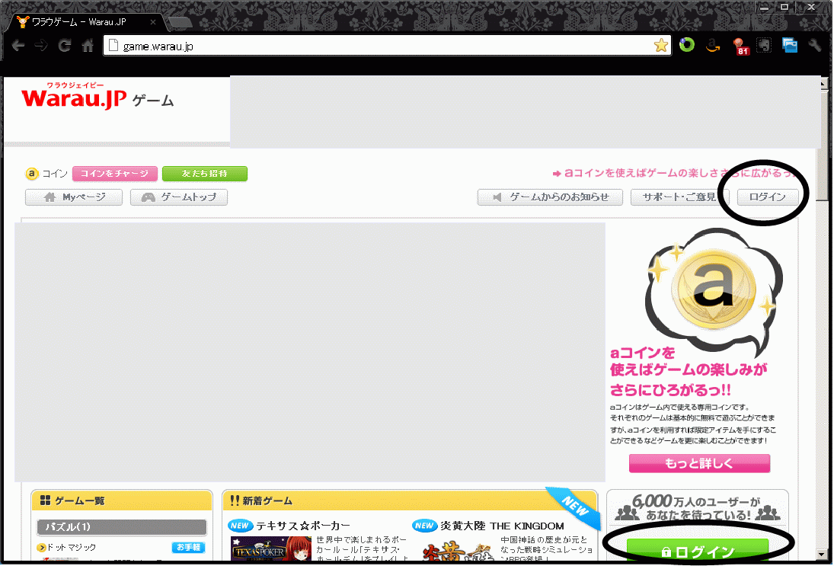
Task: Click the green 友だち招待 button
Action: coord(205,174)
